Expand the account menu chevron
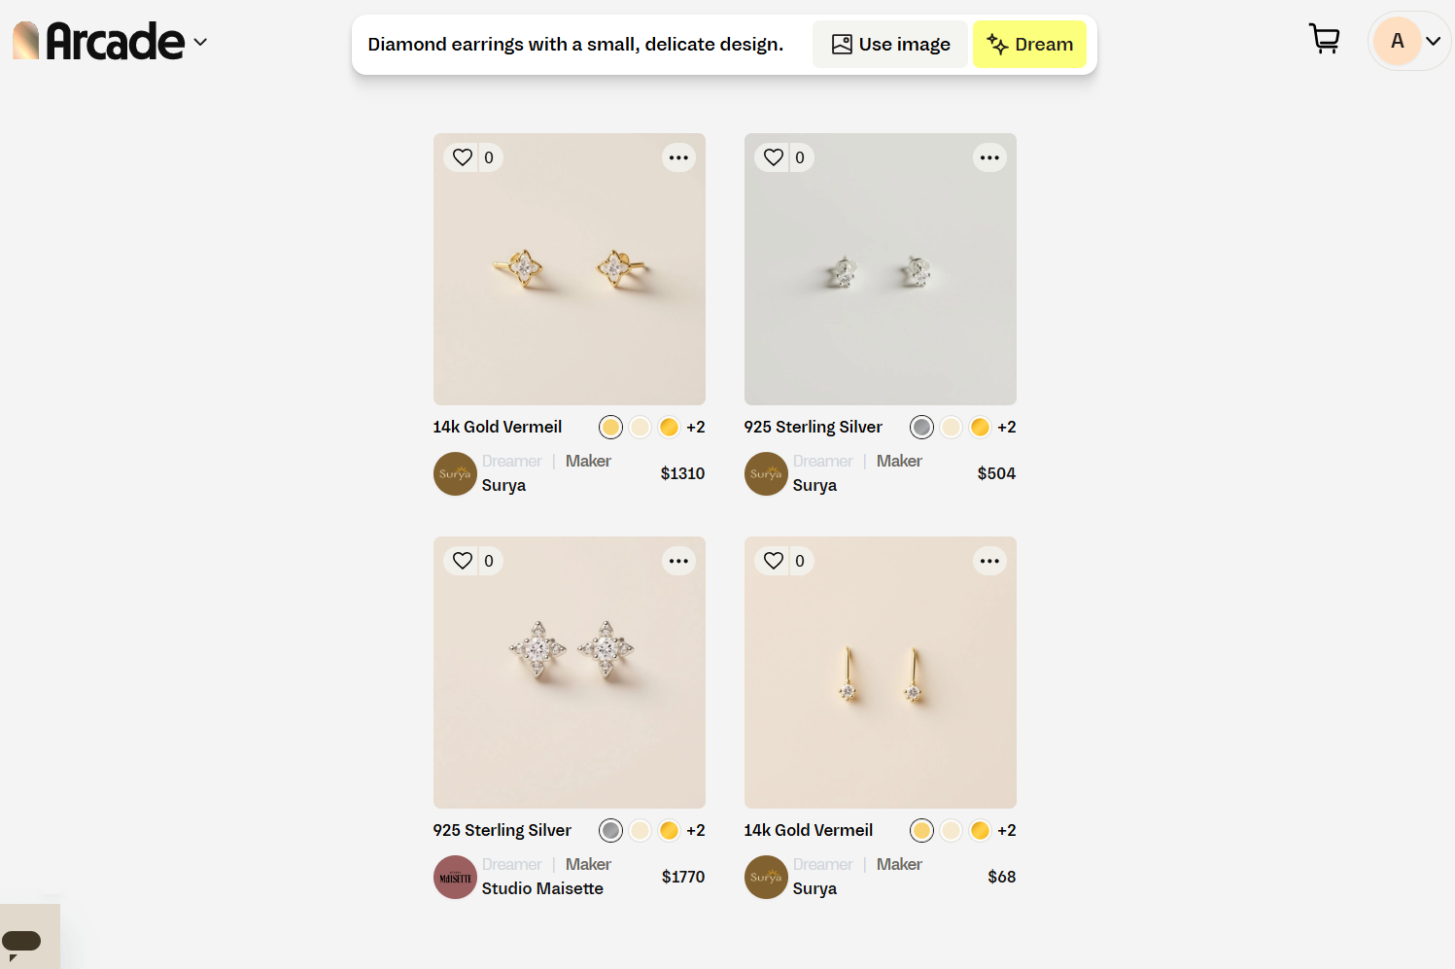The height and width of the screenshot is (969, 1455). (1433, 41)
